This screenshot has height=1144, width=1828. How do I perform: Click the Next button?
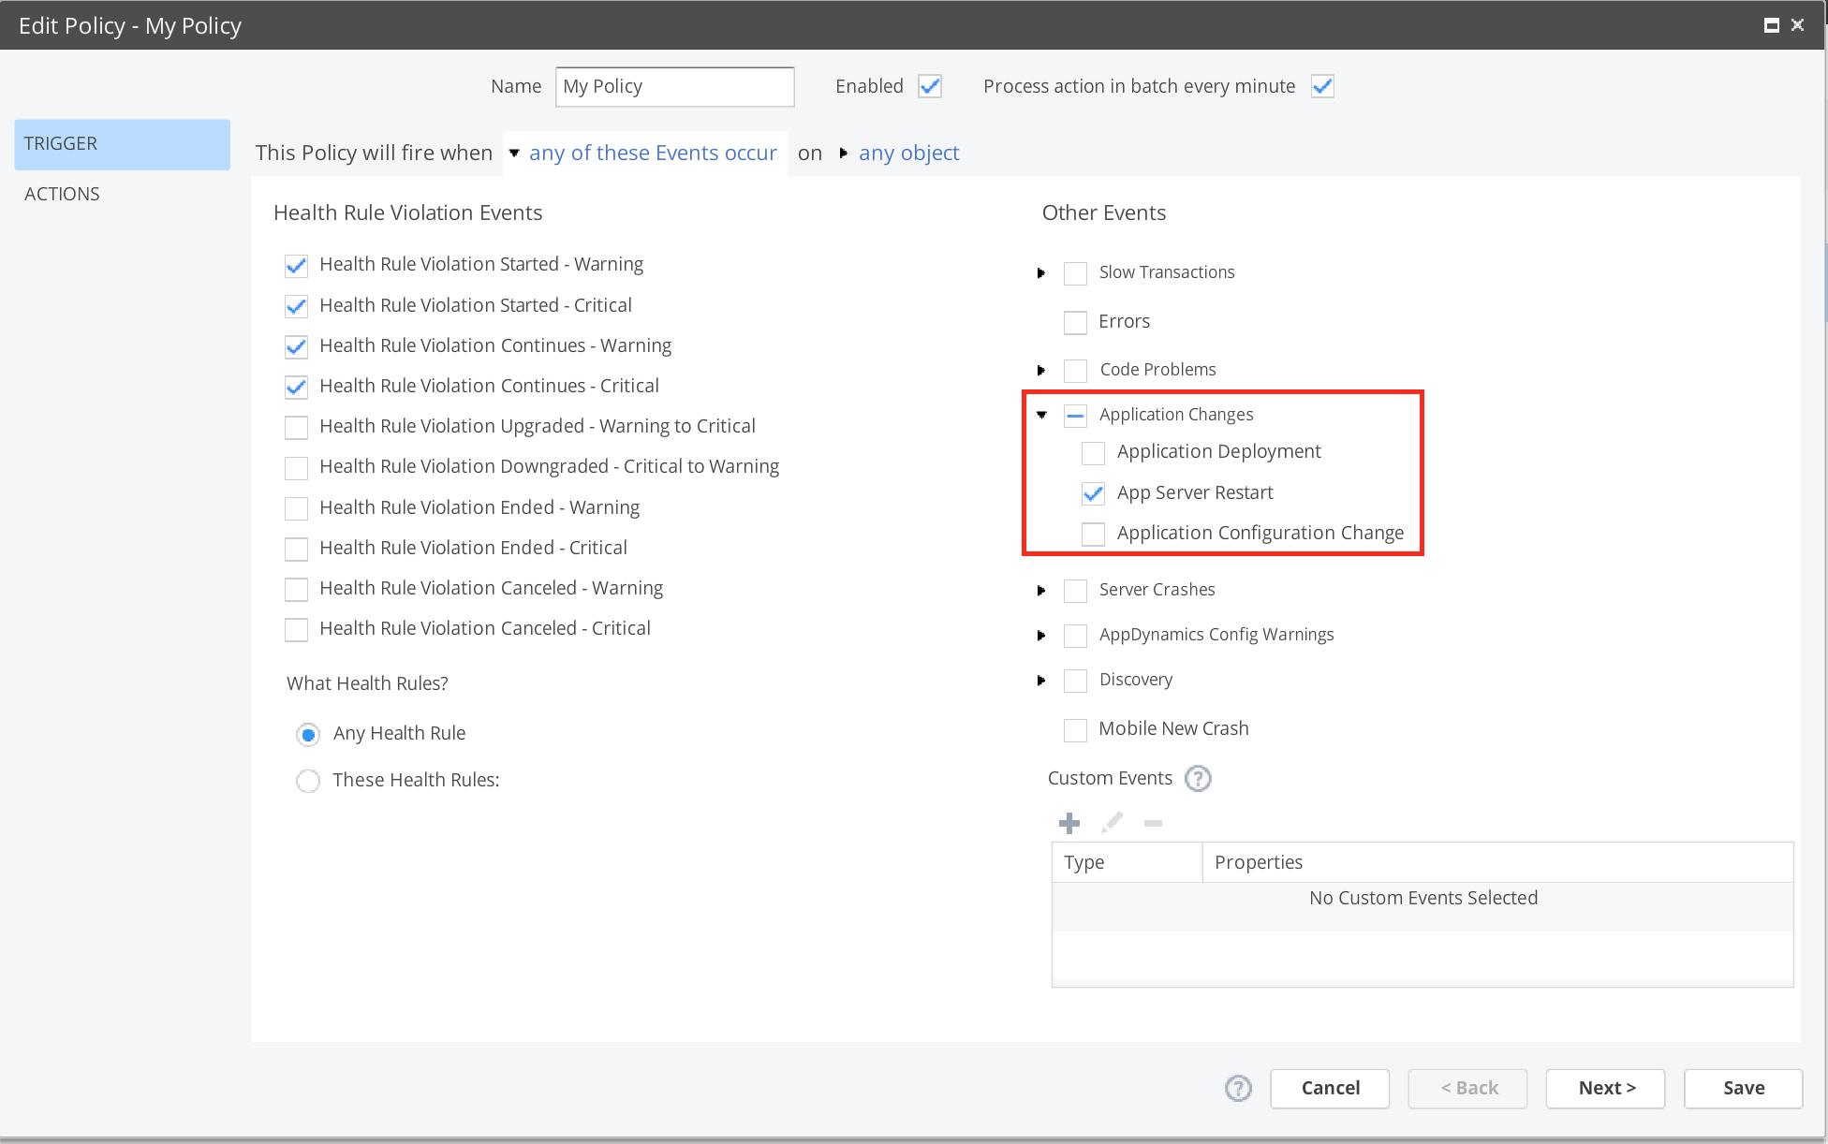tap(1605, 1088)
